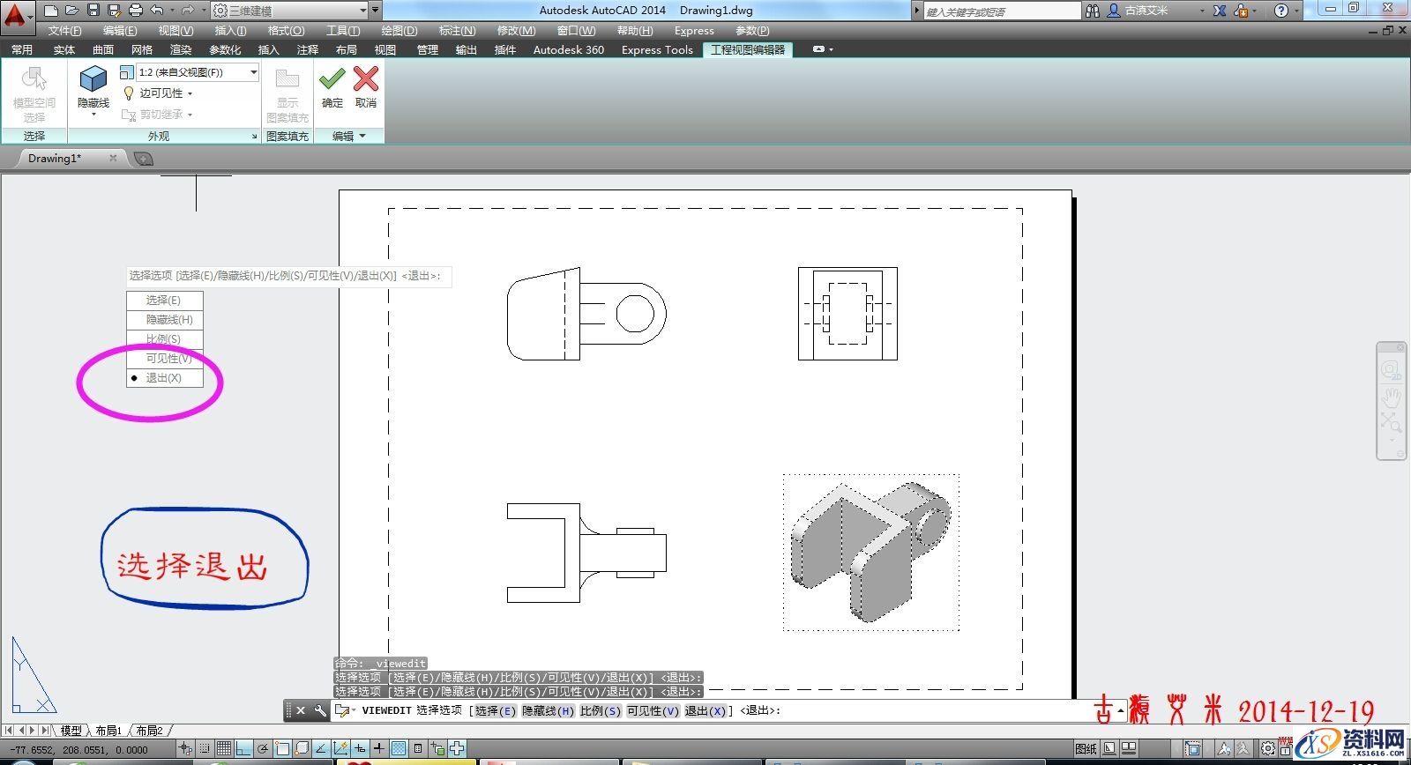Click the Print icon in quick access toolbar

(135, 11)
